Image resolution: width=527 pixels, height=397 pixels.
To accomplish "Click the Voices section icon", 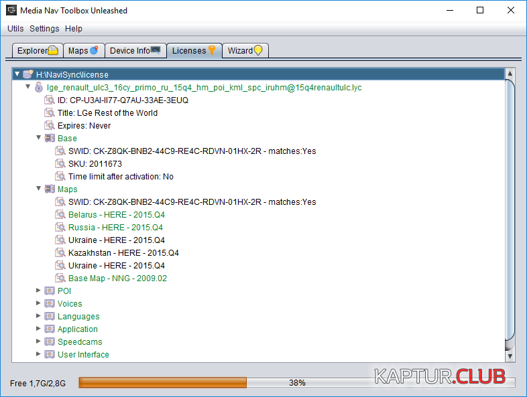I will click(50, 303).
